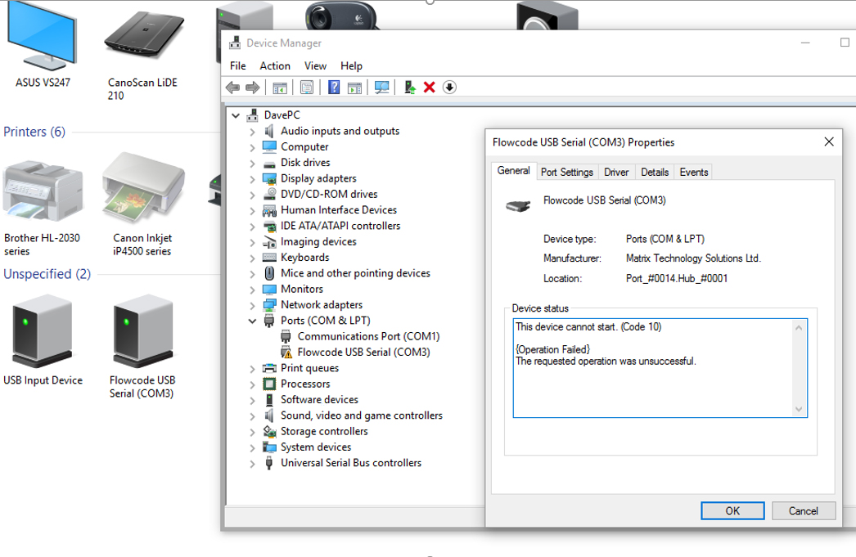Click the Device Manager title bar icon
The height and width of the screenshot is (557, 856).
(x=235, y=43)
